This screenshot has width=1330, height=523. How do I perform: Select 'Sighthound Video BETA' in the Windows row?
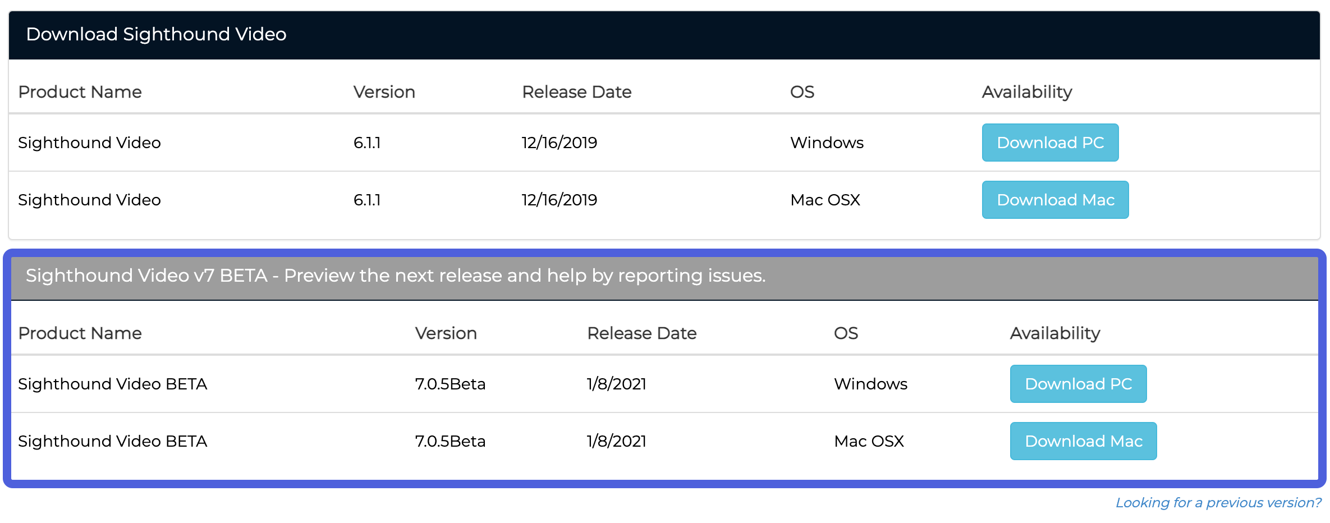[x=112, y=384]
